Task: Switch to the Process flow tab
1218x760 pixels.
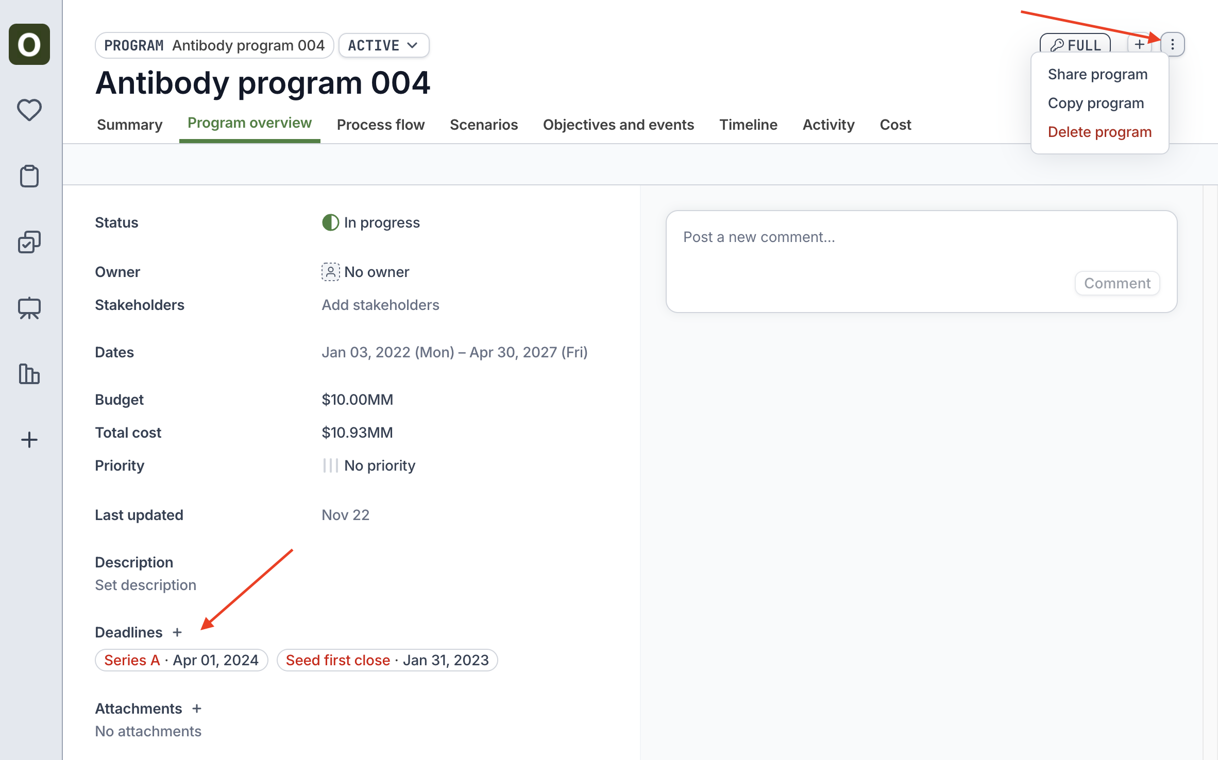Action: 380,125
